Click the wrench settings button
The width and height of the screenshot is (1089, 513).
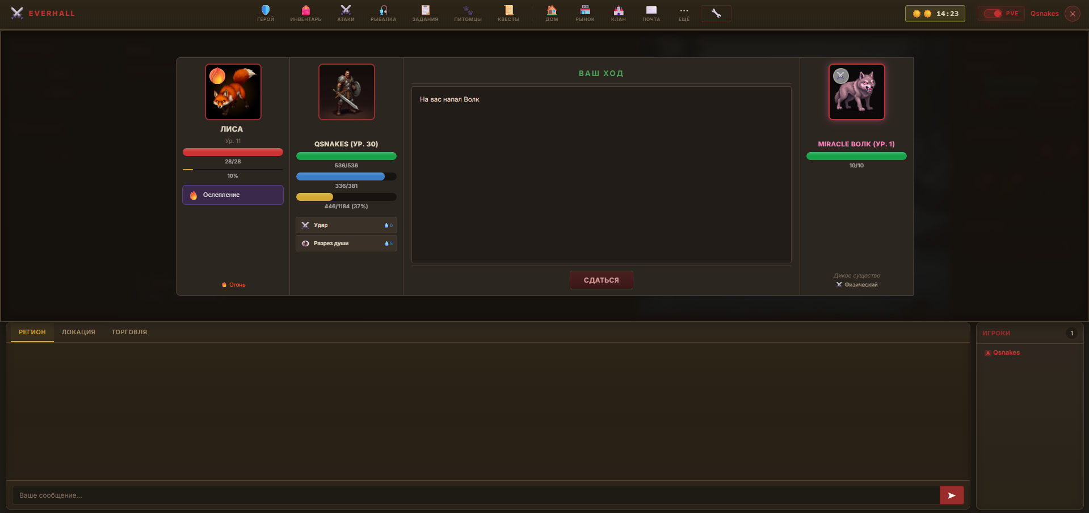pos(716,14)
